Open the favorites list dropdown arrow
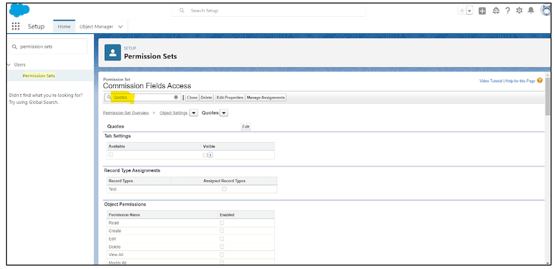 (470, 10)
